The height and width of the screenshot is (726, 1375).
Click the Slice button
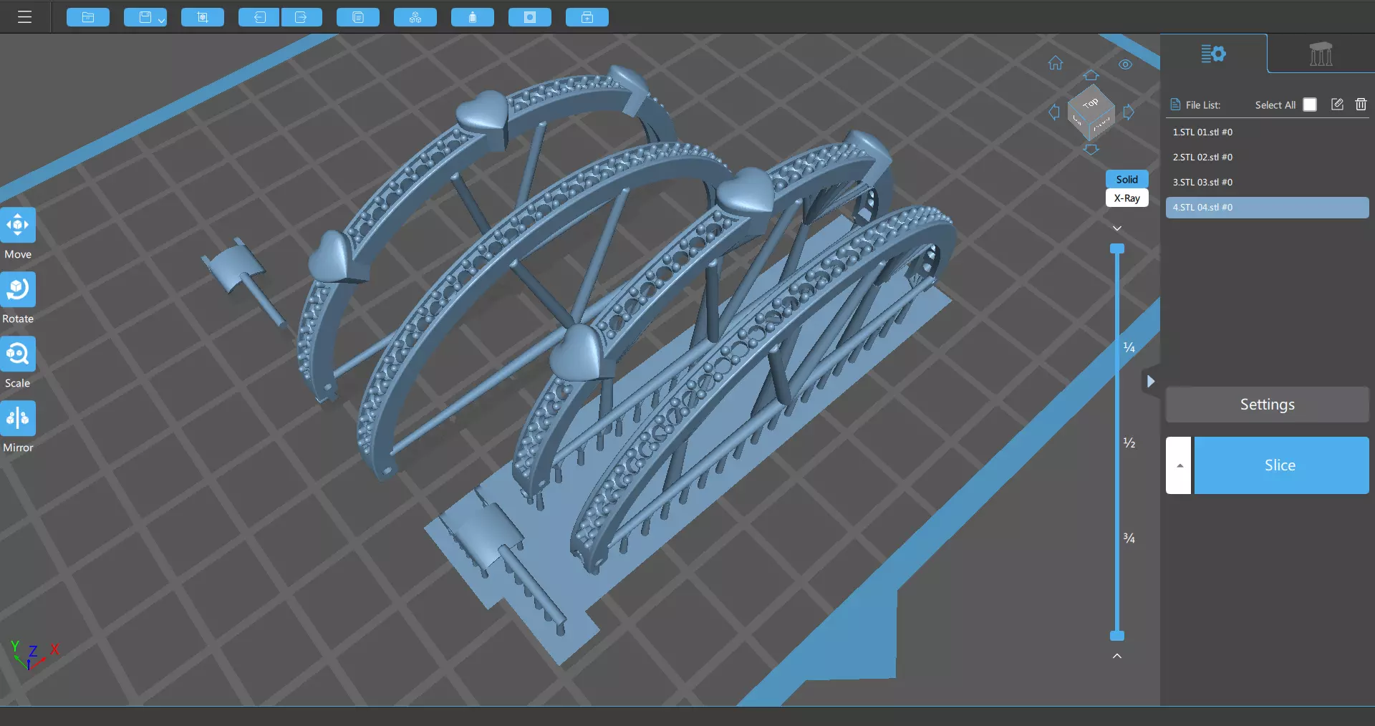click(x=1281, y=465)
